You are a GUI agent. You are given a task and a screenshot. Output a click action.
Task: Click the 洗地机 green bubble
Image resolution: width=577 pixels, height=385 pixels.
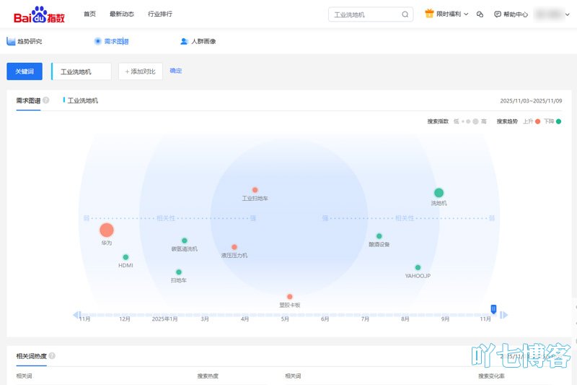439,193
